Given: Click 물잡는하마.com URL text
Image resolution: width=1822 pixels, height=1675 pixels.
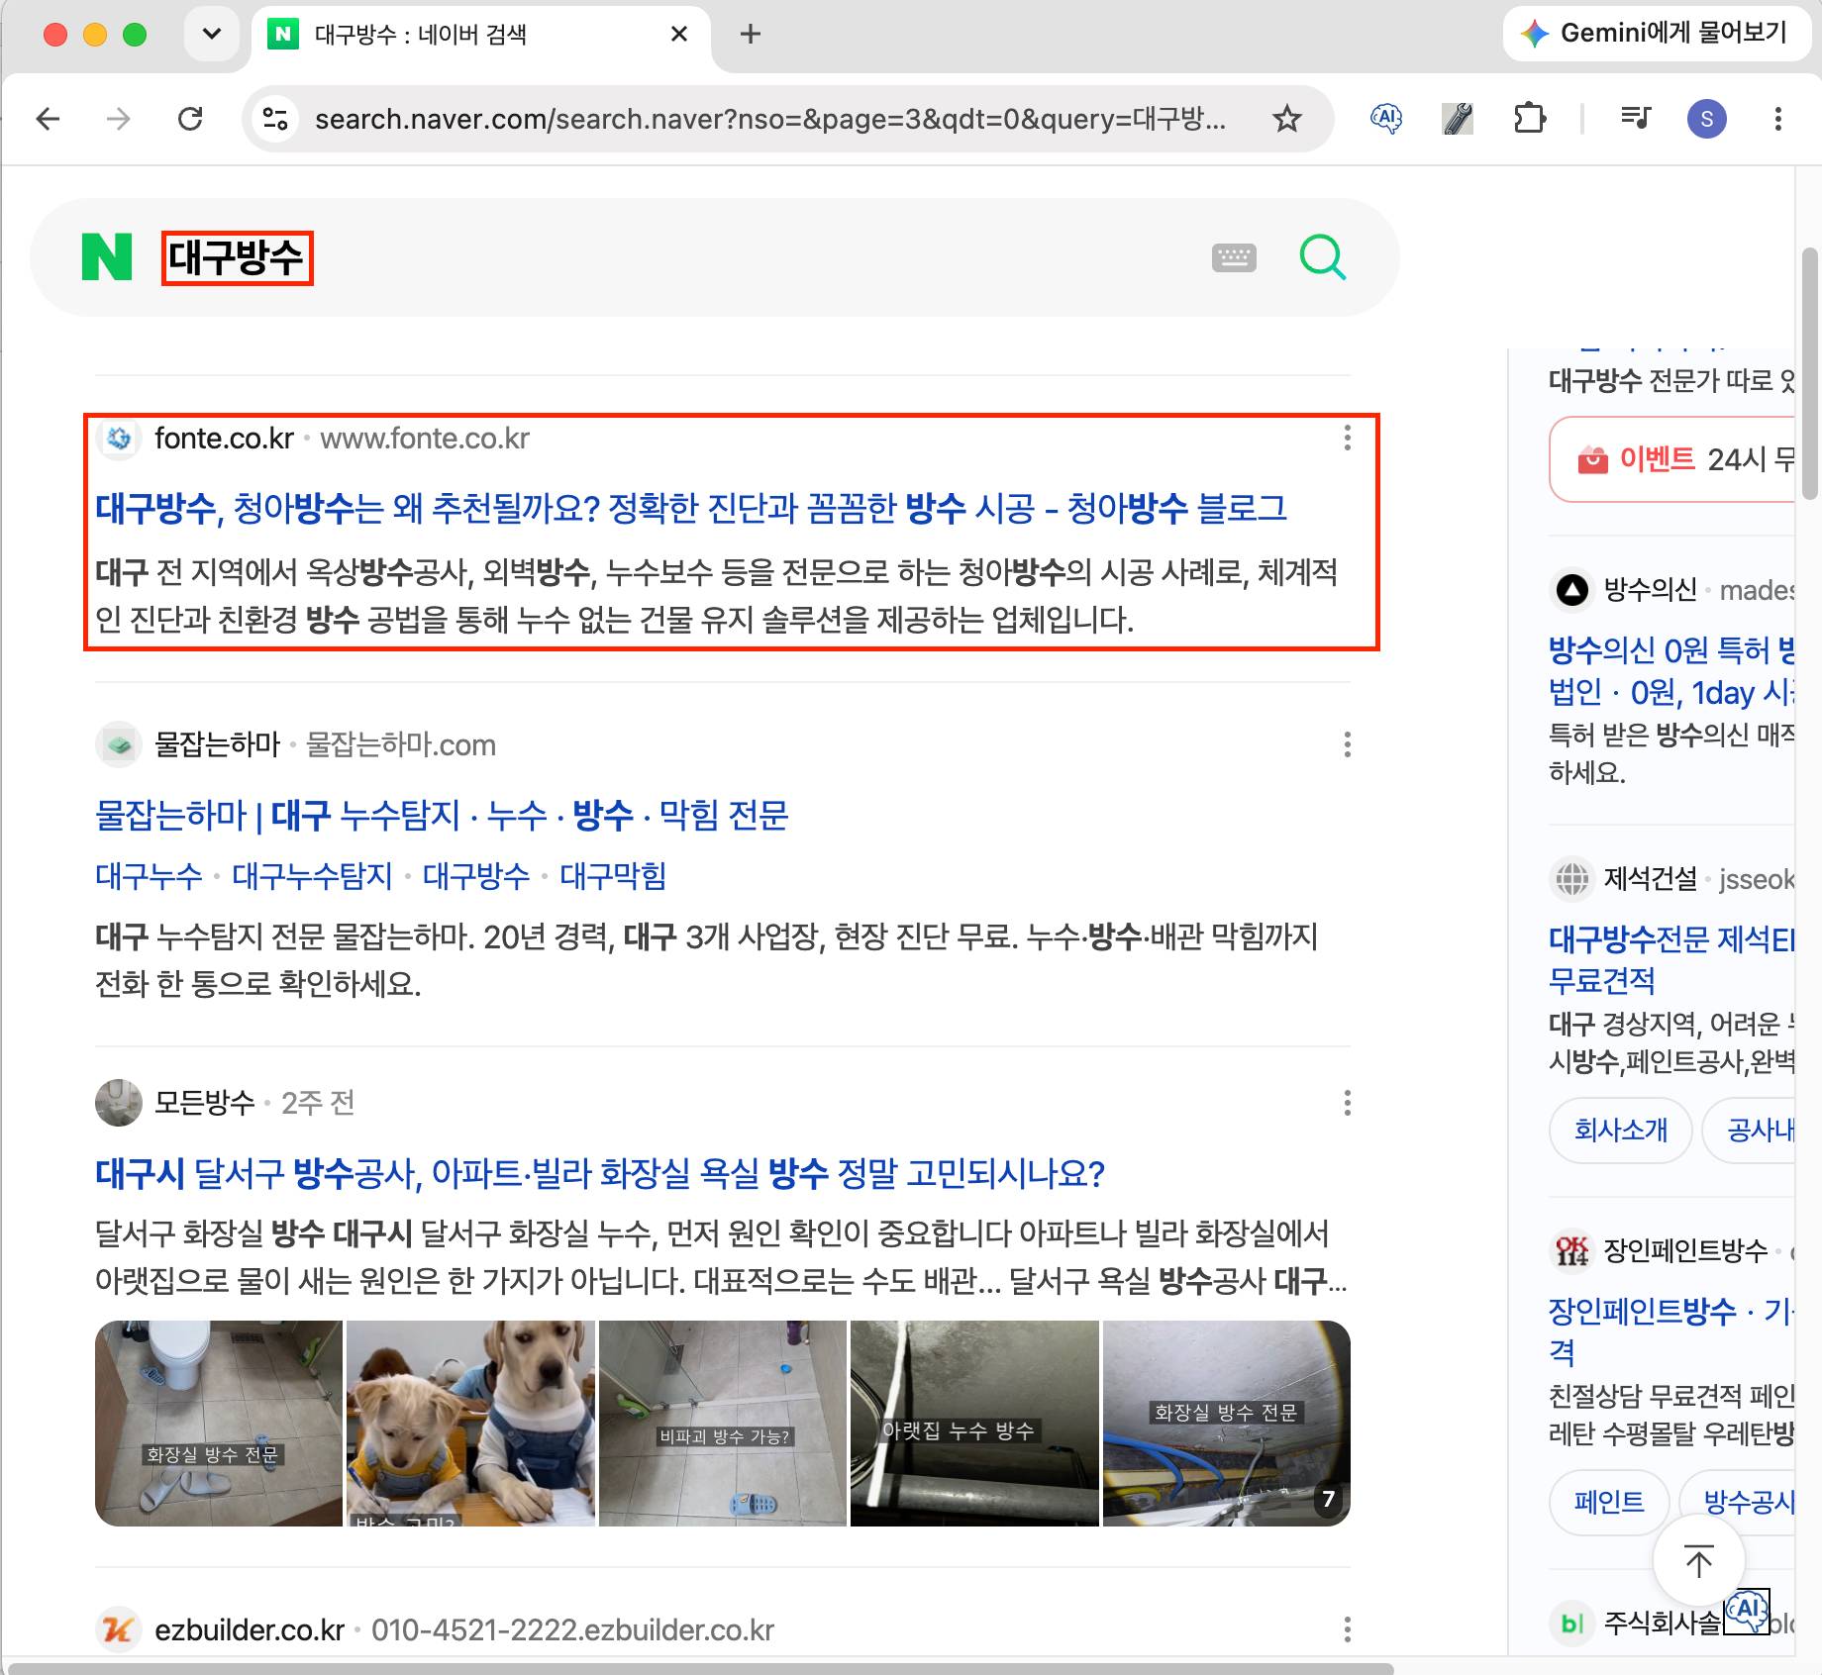Looking at the screenshot, I should tap(401, 744).
